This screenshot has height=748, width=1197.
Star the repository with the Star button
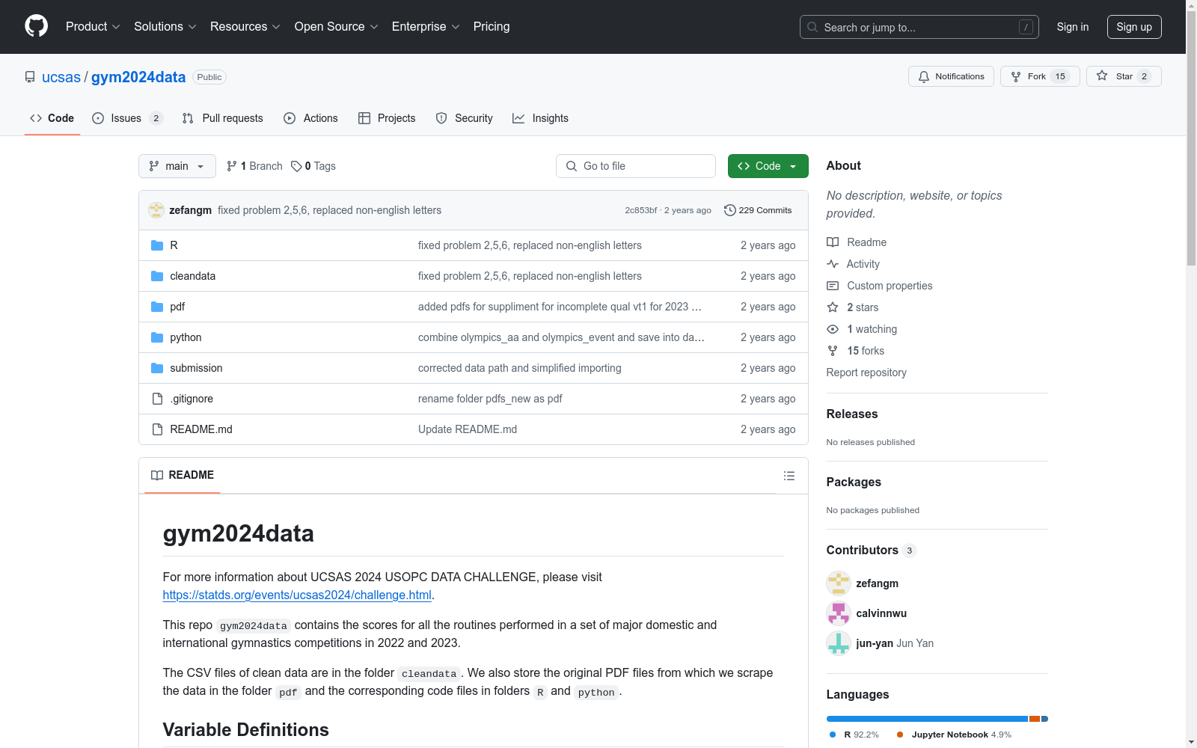1124,76
